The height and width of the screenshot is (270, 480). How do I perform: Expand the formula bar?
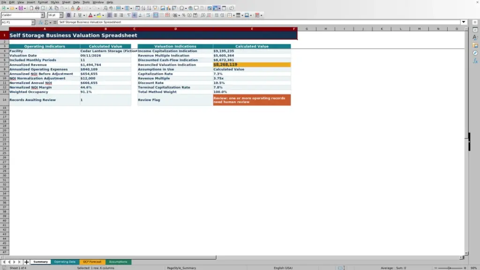464,22
